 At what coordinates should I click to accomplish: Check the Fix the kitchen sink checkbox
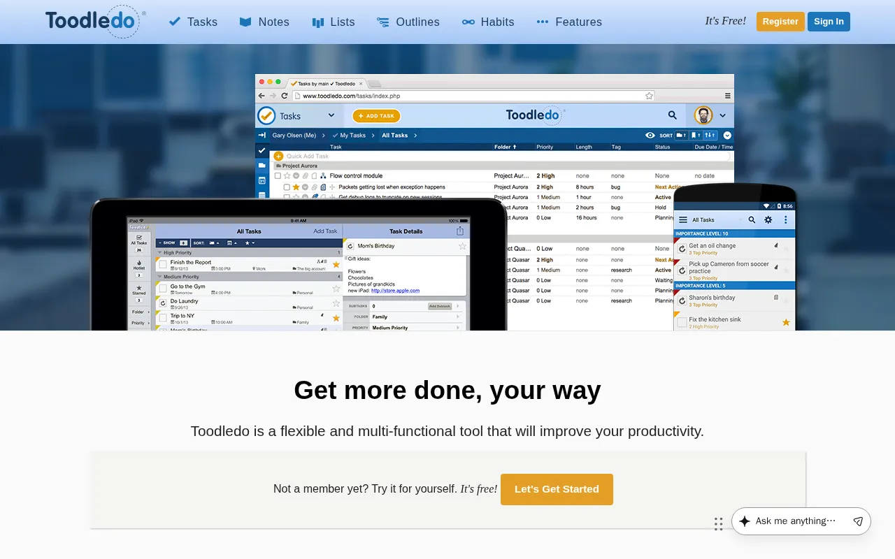pos(682,322)
